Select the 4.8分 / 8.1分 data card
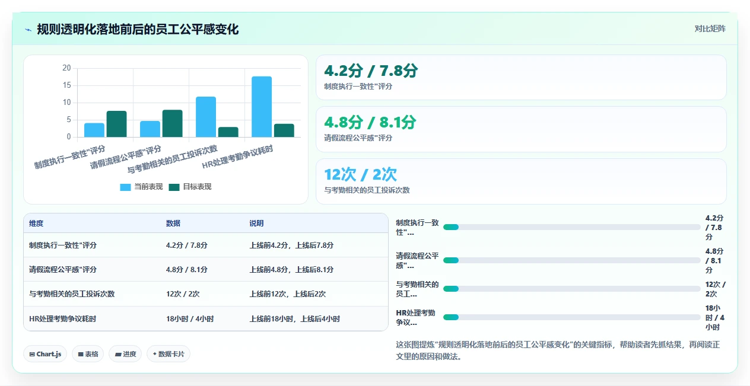Viewport: 750px width, 386px height. click(x=521, y=129)
